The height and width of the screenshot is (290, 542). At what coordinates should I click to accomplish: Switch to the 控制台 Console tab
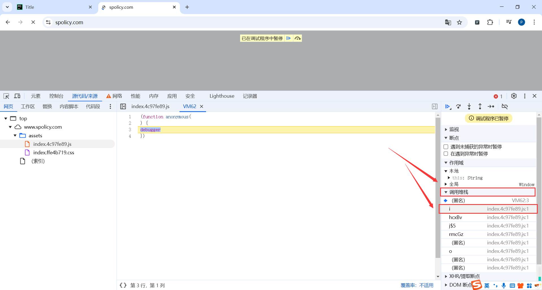(56, 96)
